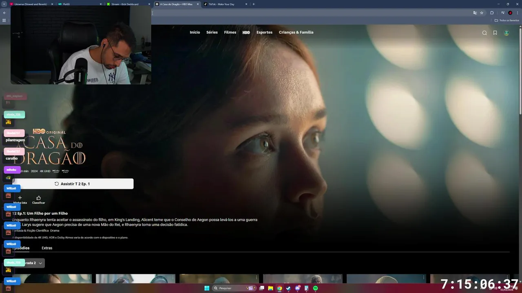
Task: Open Todos os favoritos bookmarks folder
Action: tap(506, 20)
